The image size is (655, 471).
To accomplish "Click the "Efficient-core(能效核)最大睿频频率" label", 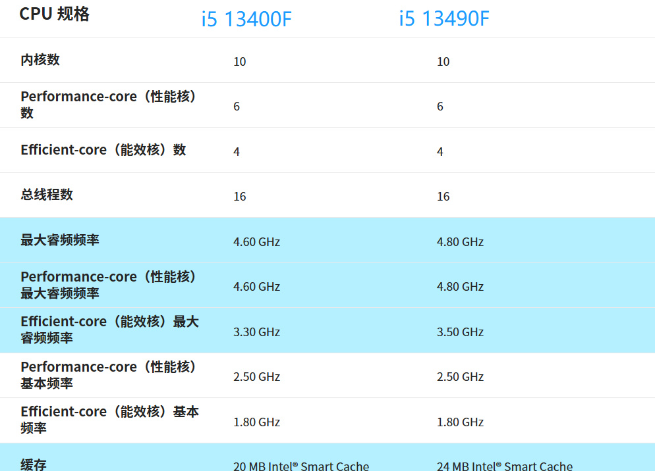I will click(110, 330).
